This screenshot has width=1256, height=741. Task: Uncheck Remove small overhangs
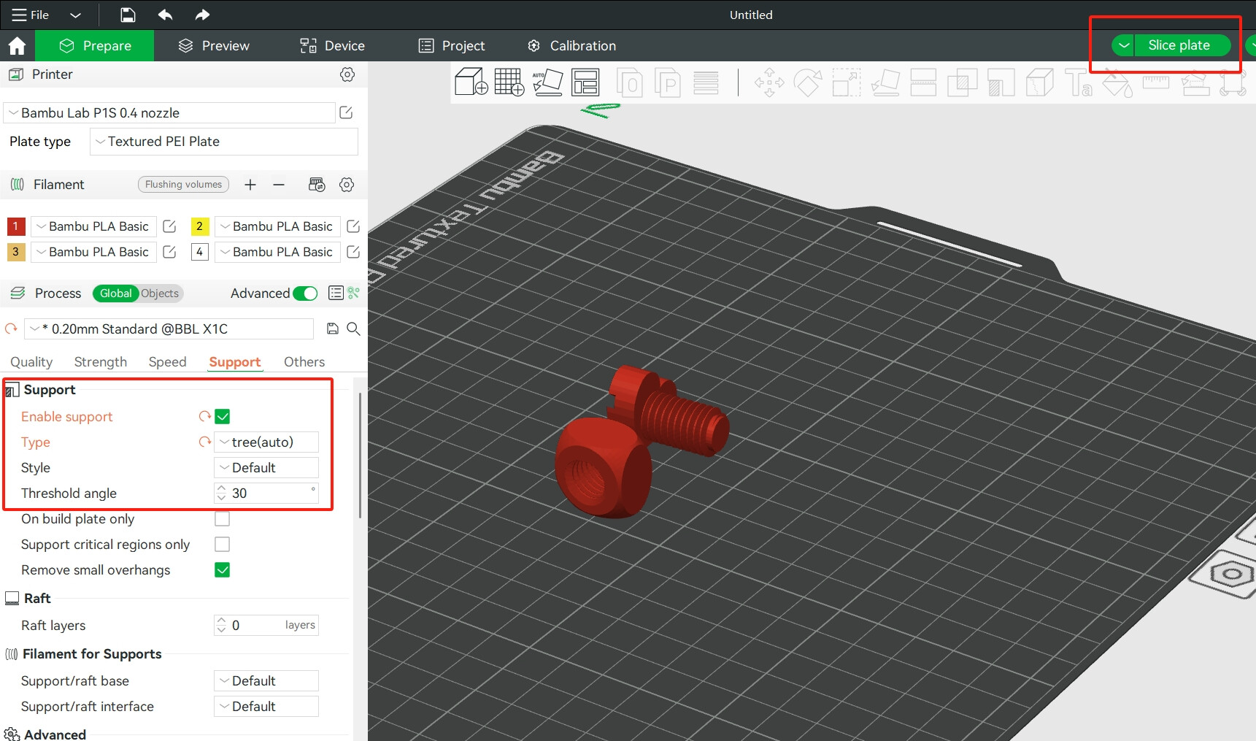coord(223,570)
